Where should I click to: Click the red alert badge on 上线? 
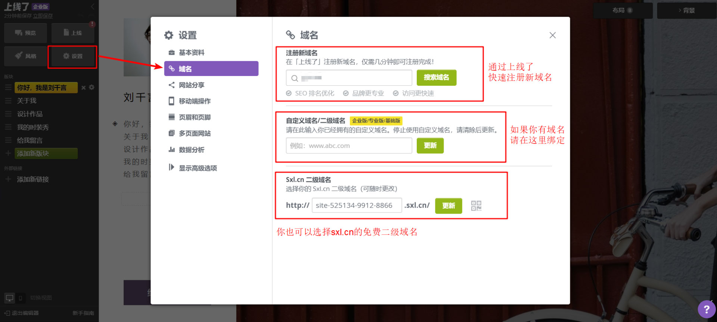92,24
